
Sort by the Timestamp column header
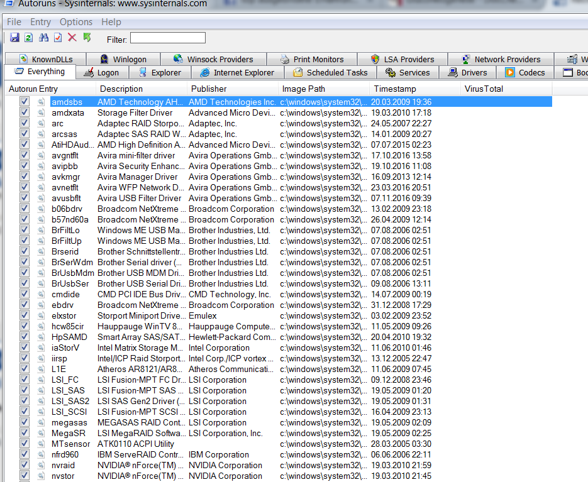tap(415, 89)
